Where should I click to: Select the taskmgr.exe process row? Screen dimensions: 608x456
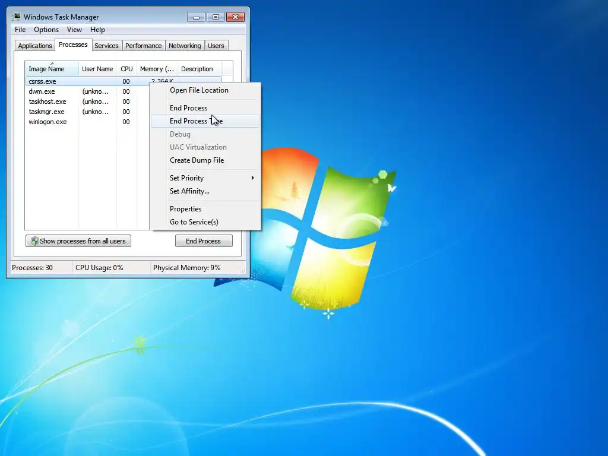[x=88, y=112]
